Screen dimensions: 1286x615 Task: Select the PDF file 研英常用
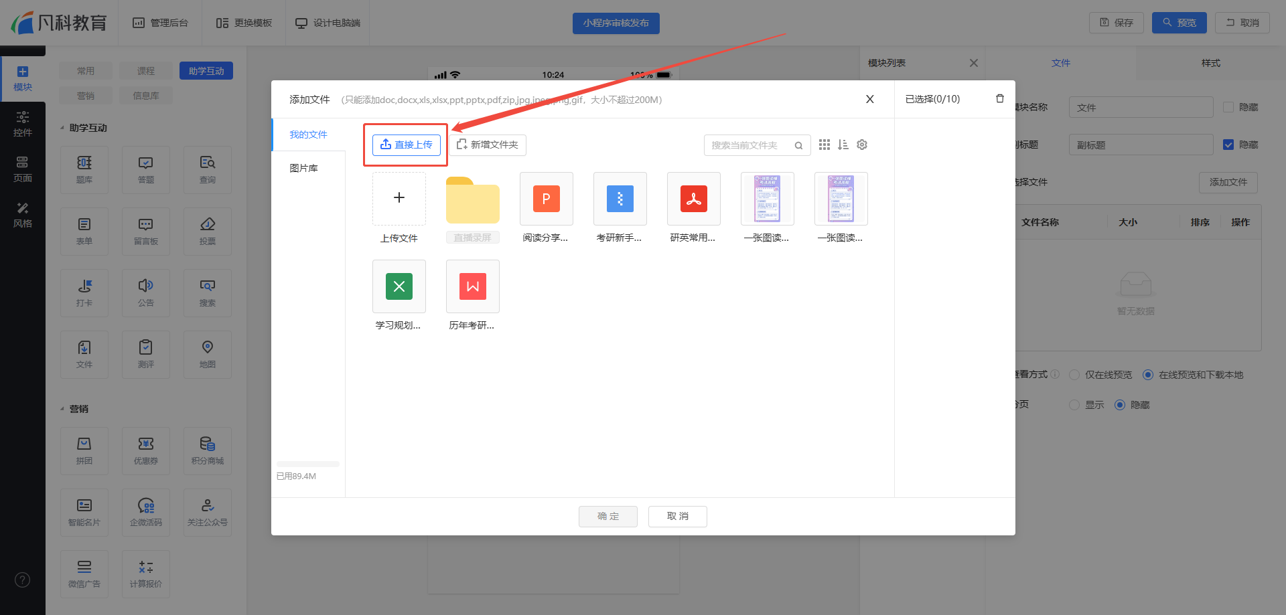(x=693, y=199)
